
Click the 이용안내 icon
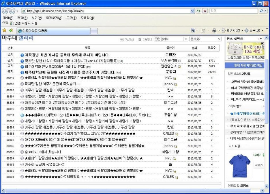140,40
